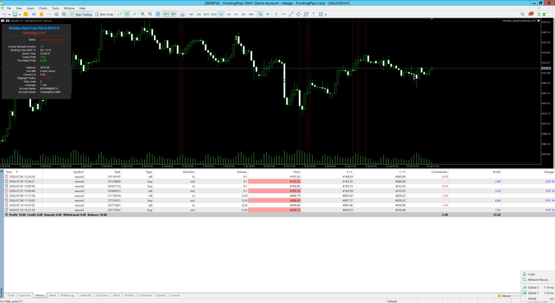Open the Market shopping bag icon

[42, 14]
